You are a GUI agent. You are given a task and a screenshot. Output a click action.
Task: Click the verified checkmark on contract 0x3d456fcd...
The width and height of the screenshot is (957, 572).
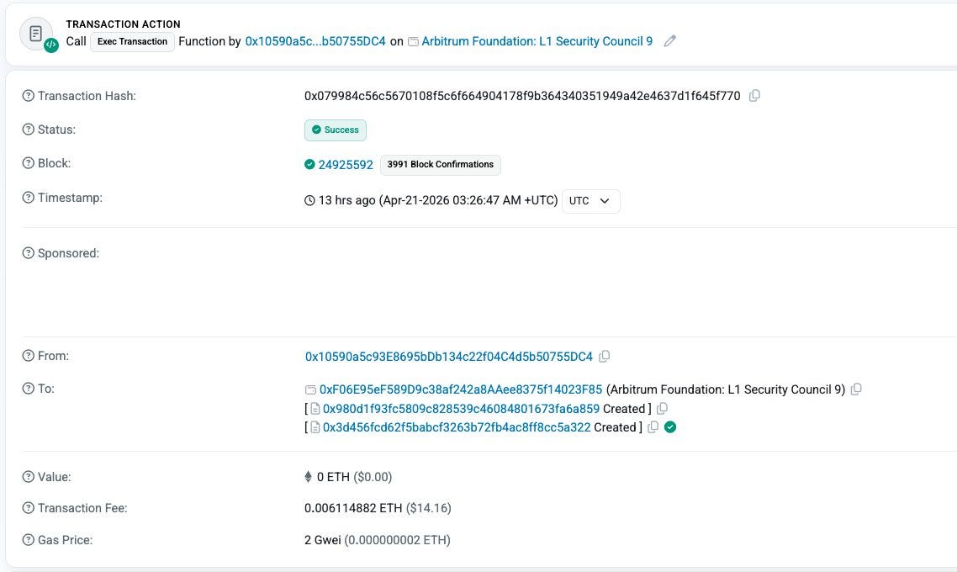669,426
